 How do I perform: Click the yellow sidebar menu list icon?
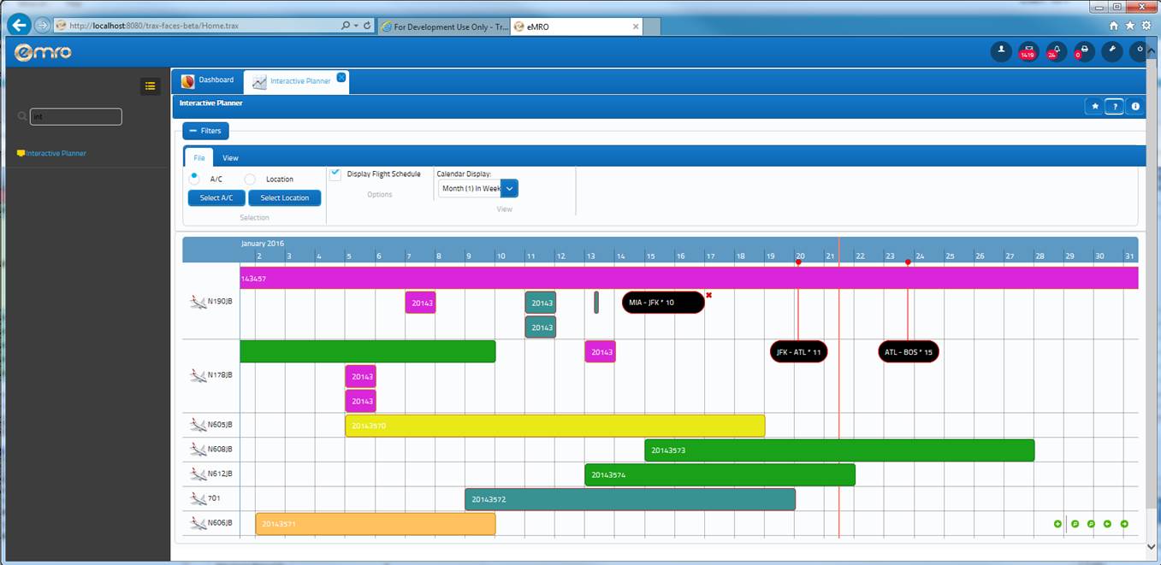[151, 86]
